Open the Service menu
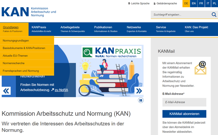 point(166,29)
